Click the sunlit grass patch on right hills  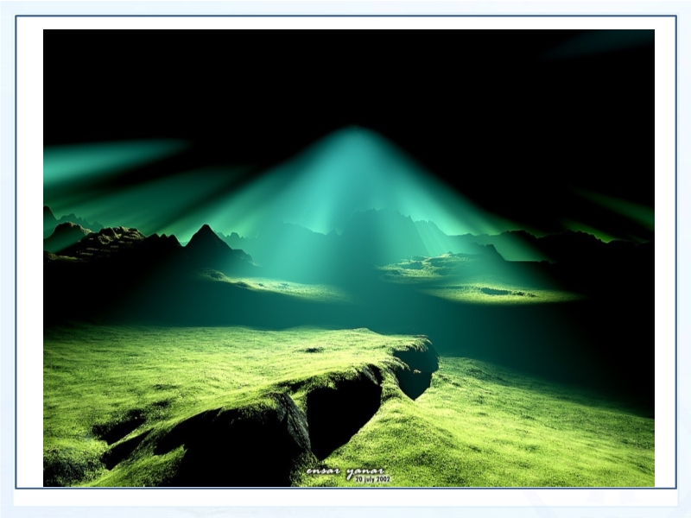pyautogui.click(x=501, y=294)
